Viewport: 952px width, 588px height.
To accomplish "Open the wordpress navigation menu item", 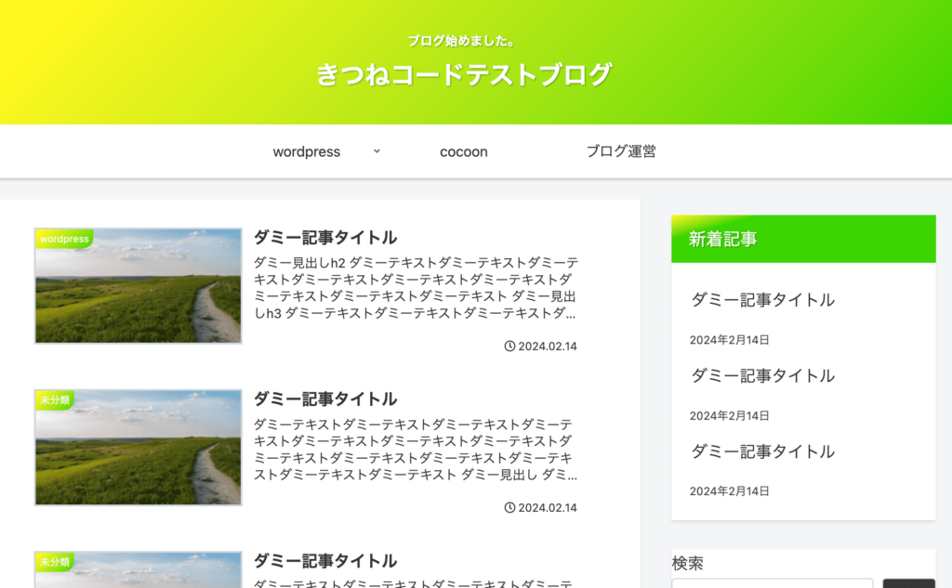I will 306,151.
